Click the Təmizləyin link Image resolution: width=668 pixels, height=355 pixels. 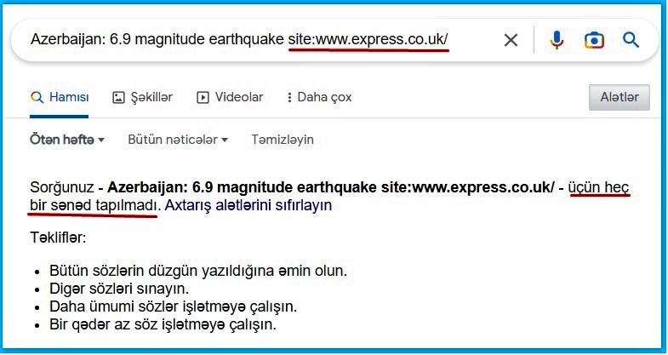click(x=283, y=139)
